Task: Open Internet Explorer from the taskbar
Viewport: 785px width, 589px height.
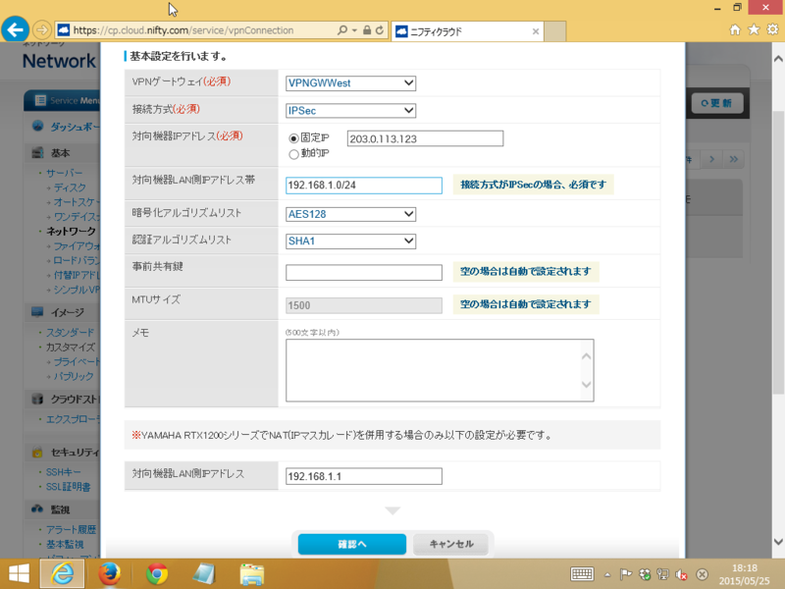Action: tap(61, 573)
